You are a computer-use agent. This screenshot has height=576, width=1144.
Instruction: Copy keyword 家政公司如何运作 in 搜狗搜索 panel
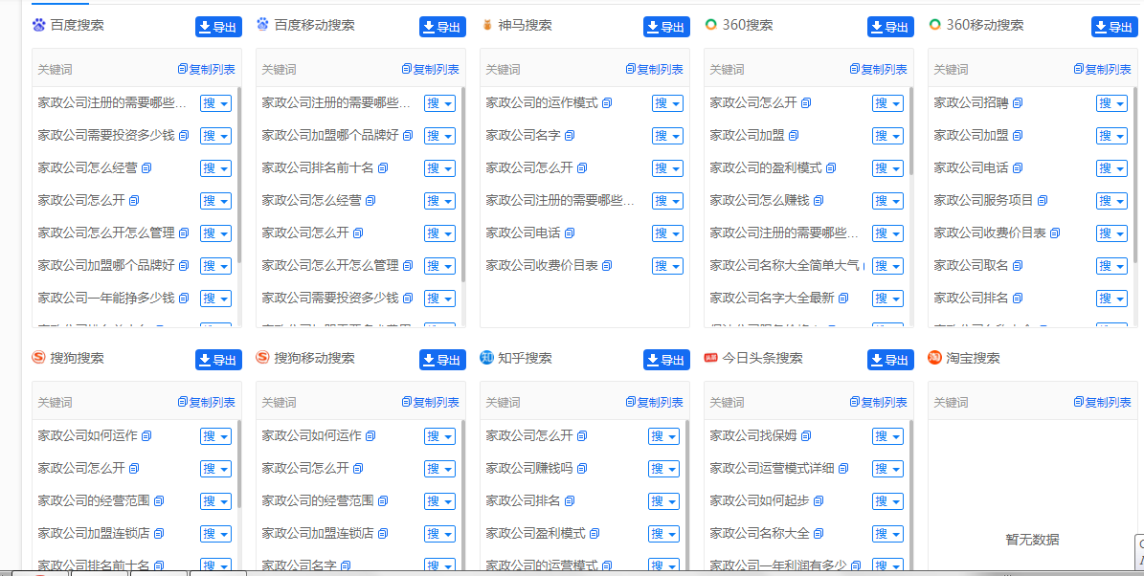[146, 436]
